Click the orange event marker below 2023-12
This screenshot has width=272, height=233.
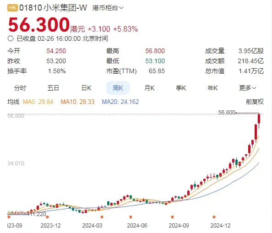47,217
